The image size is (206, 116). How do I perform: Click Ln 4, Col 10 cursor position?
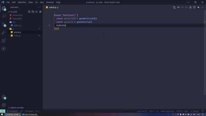pos(142,111)
